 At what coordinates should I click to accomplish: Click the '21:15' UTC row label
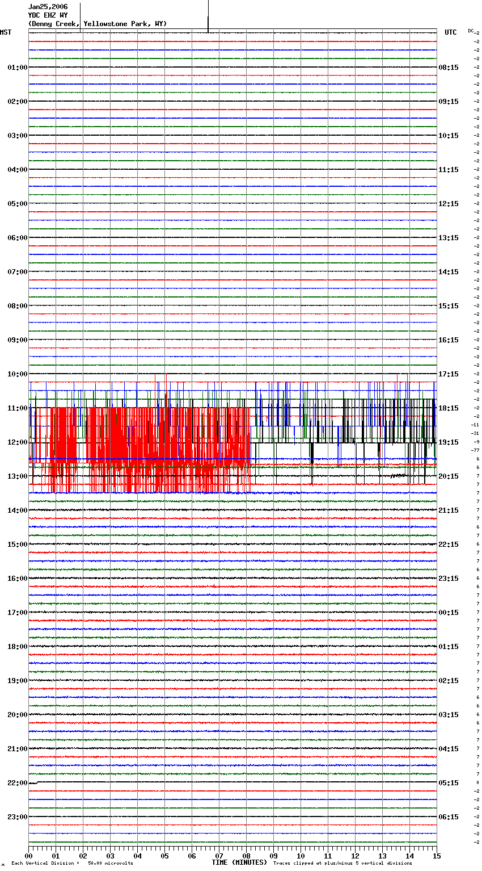[x=449, y=510]
